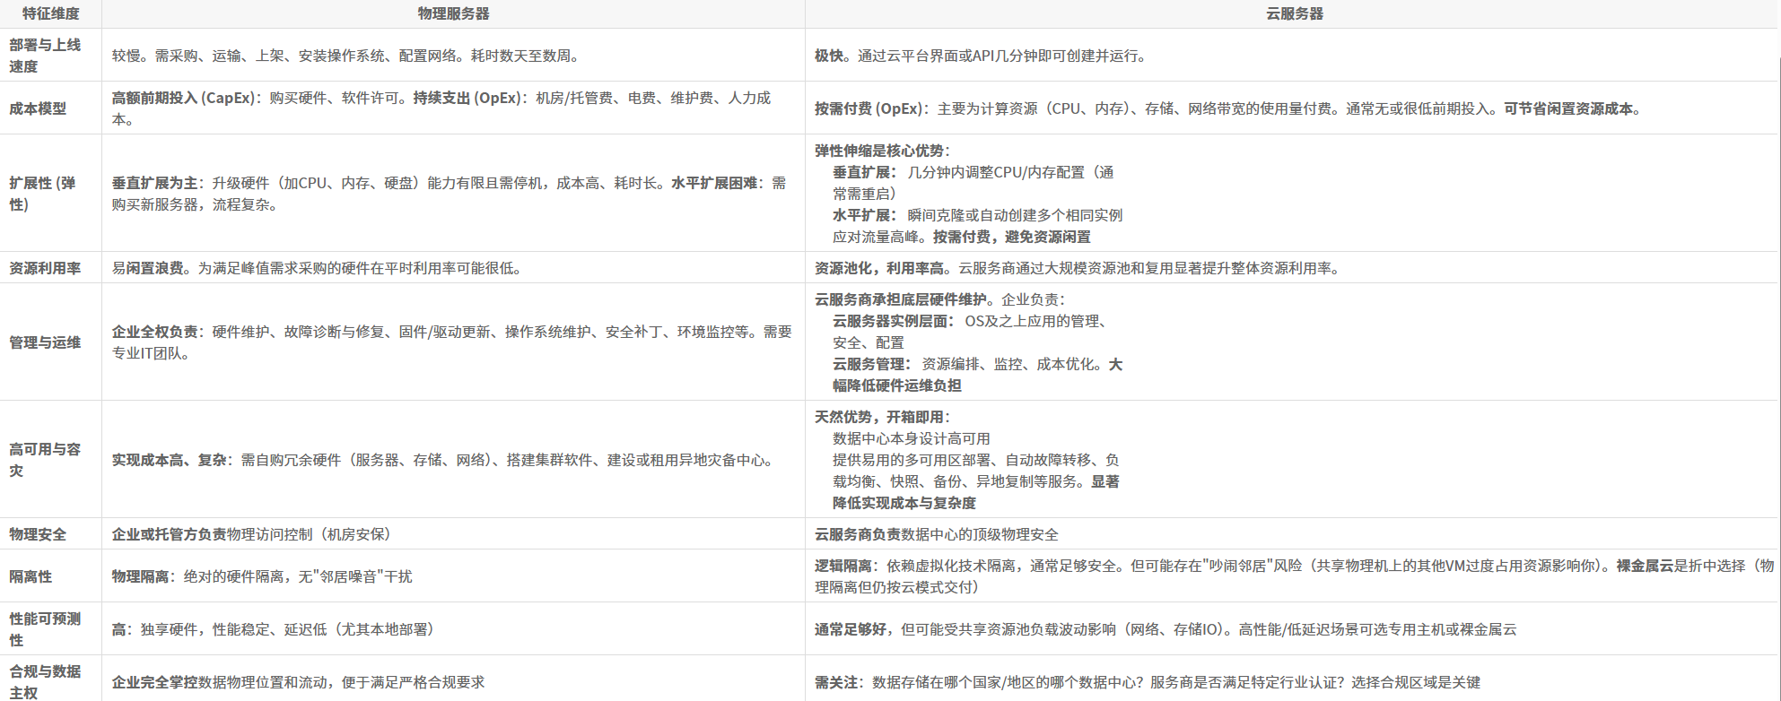Click the 性能可预测性 row label
1781x701 pixels.
pyautogui.click(x=45, y=629)
